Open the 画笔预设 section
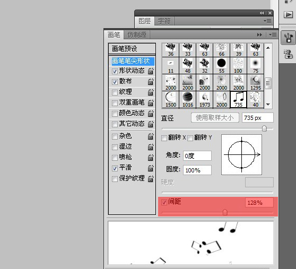 [132, 49]
